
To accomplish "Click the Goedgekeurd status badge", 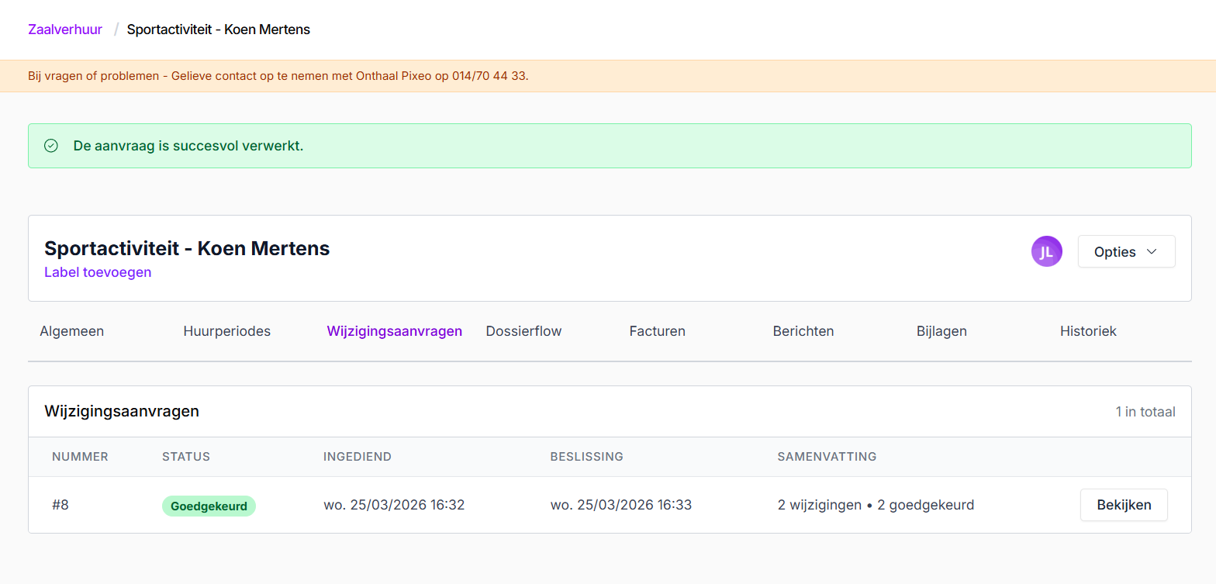I will (209, 506).
